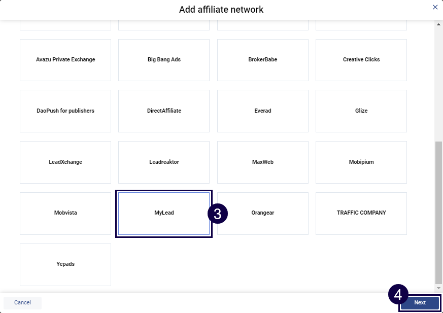Click Next to continue
The image size is (443, 313).
point(420,303)
